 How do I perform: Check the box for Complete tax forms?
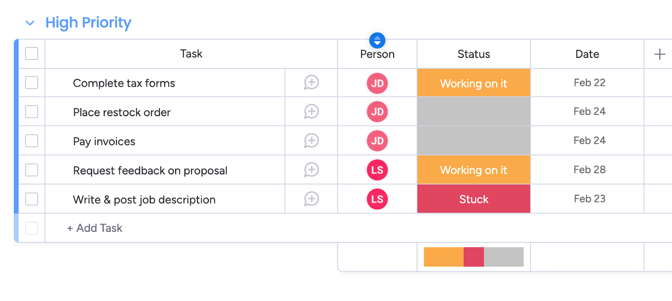31,83
